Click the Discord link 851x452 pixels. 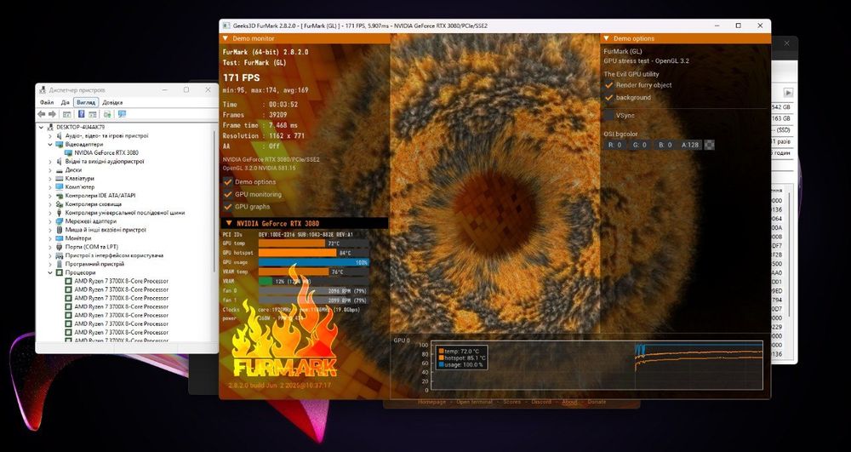[x=541, y=402]
